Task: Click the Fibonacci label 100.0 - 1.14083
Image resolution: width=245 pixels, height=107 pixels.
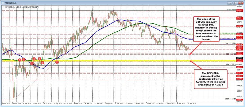Action: pos(231,99)
